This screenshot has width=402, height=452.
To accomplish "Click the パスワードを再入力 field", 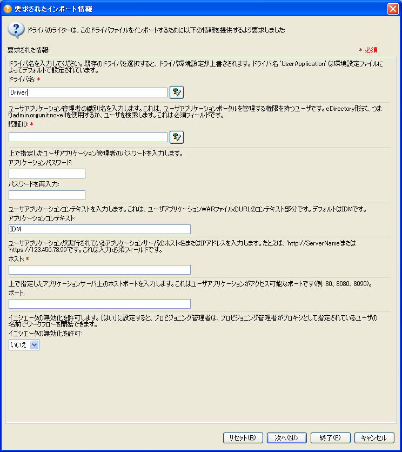I will point(47,195).
